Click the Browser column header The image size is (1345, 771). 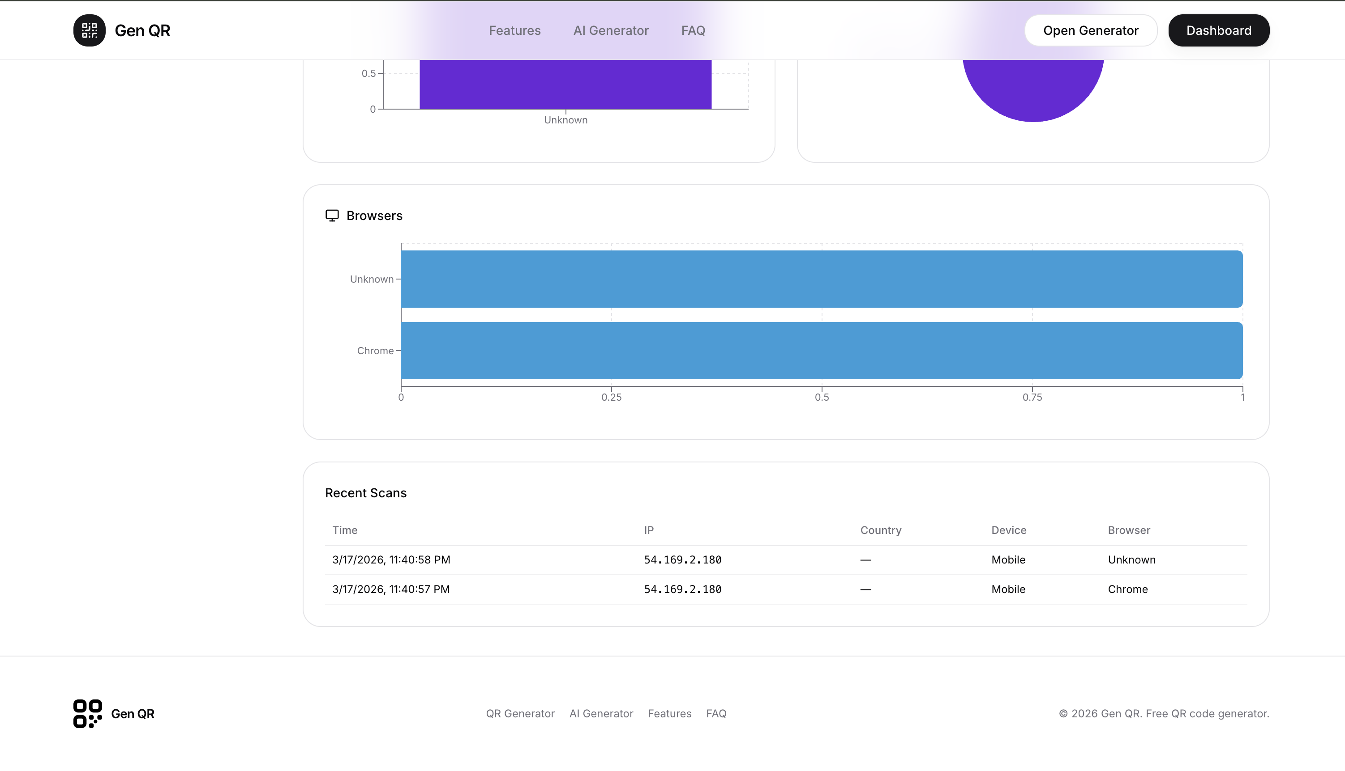1129,530
